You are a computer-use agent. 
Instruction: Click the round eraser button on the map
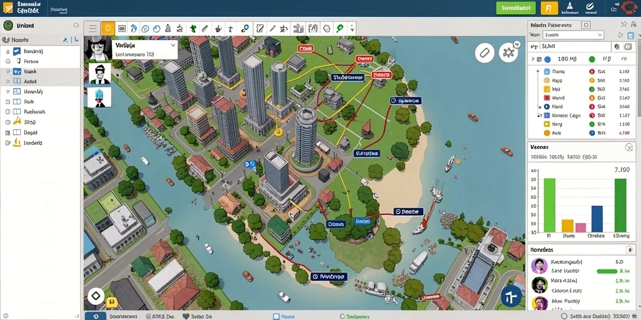pyautogui.click(x=485, y=53)
